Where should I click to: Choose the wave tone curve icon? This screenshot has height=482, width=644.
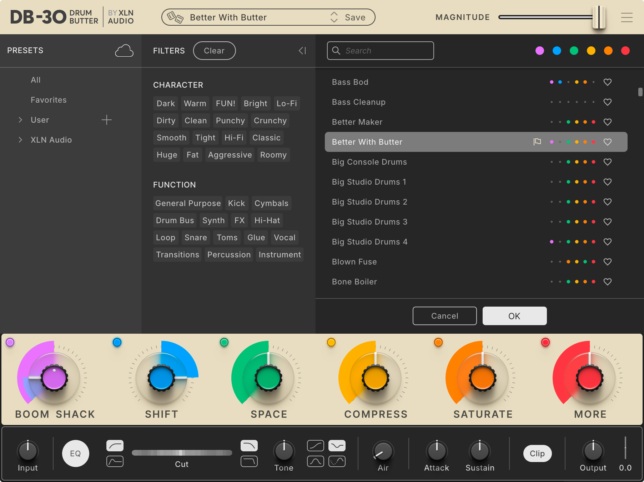tap(337, 446)
